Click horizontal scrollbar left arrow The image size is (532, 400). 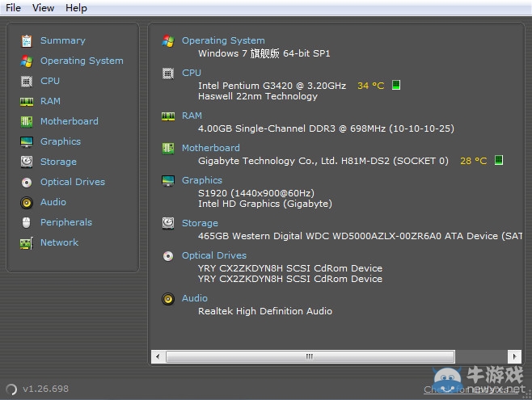158,356
